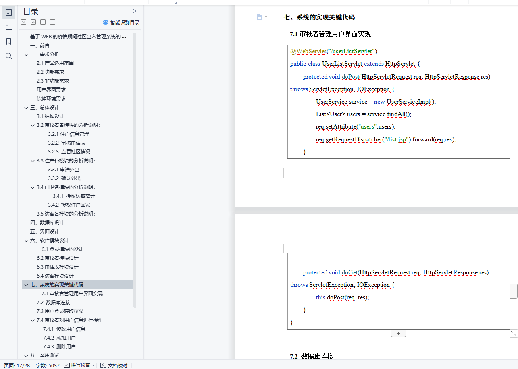Viewport: 518px width, 369px height.
Task: Click the page icon beside heading 七
Action: pos(260,17)
